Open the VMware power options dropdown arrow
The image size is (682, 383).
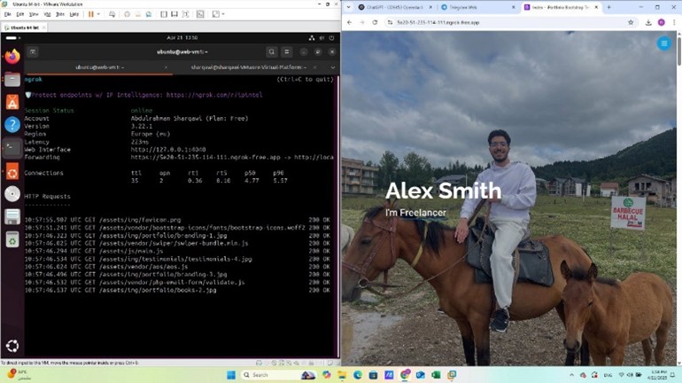pos(99,14)
